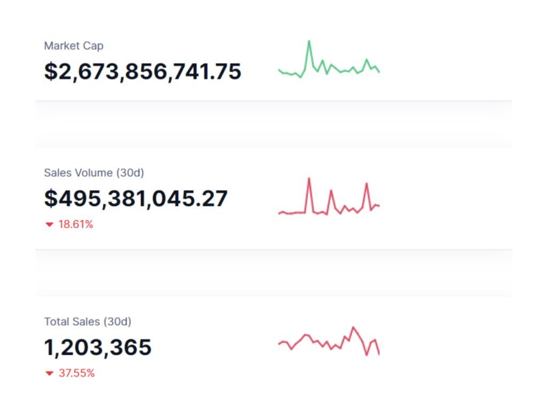This screenshot has height=393, width=548.
Task: Click the right endpoint of Sales Volume sparkline
Action: [379, 205]
